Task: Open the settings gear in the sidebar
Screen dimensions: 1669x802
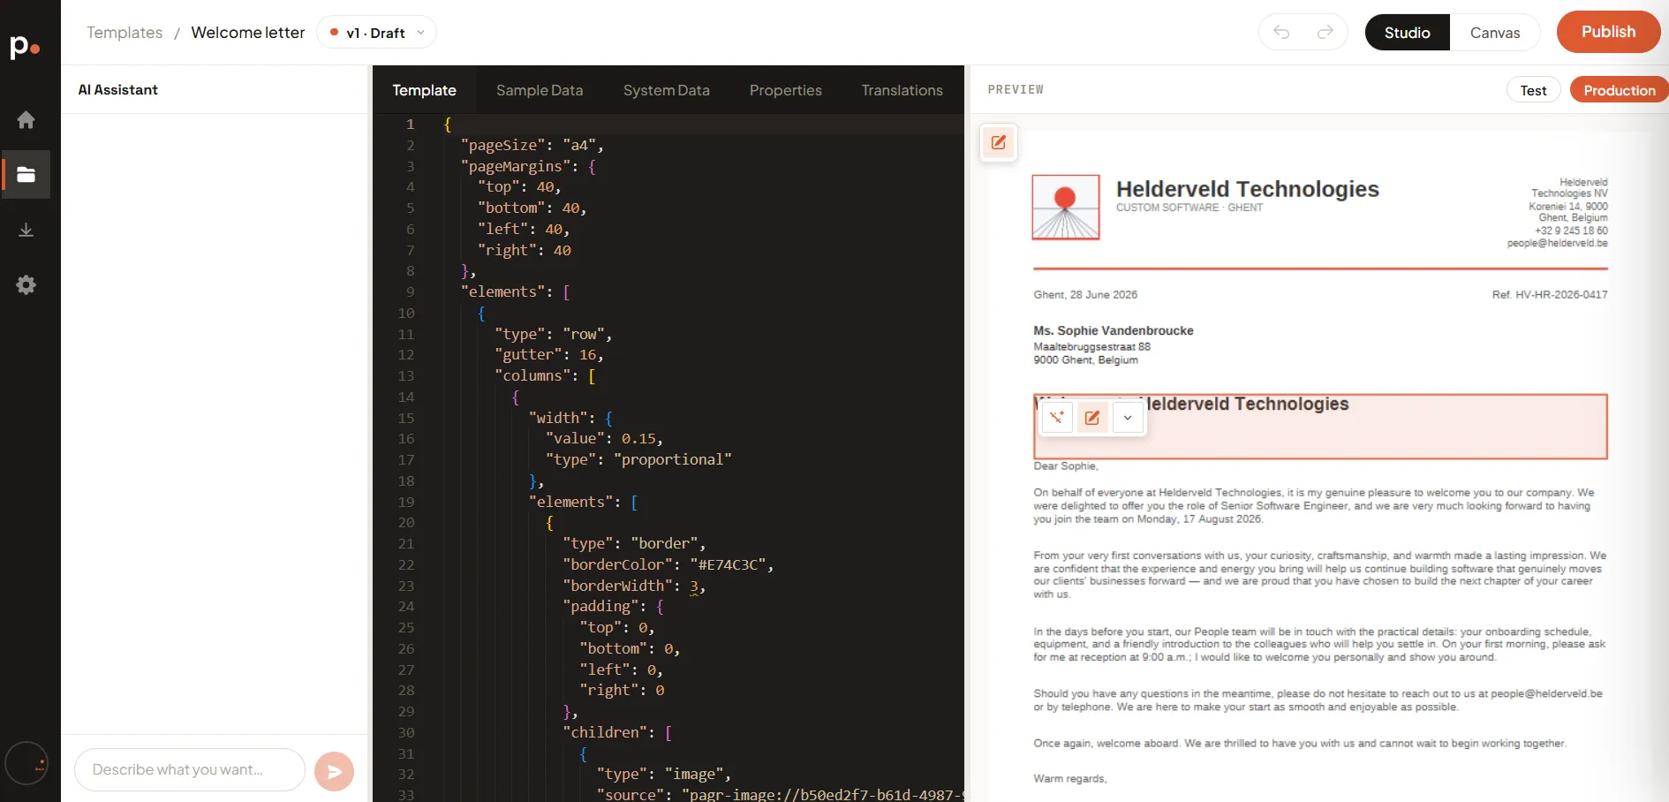Action: pyautogui.click(x=26, y=284)
